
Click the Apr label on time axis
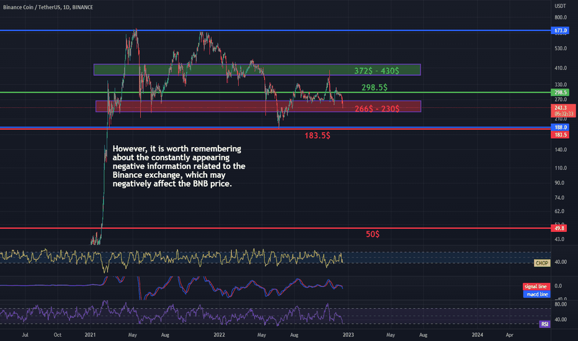(509, 335)
